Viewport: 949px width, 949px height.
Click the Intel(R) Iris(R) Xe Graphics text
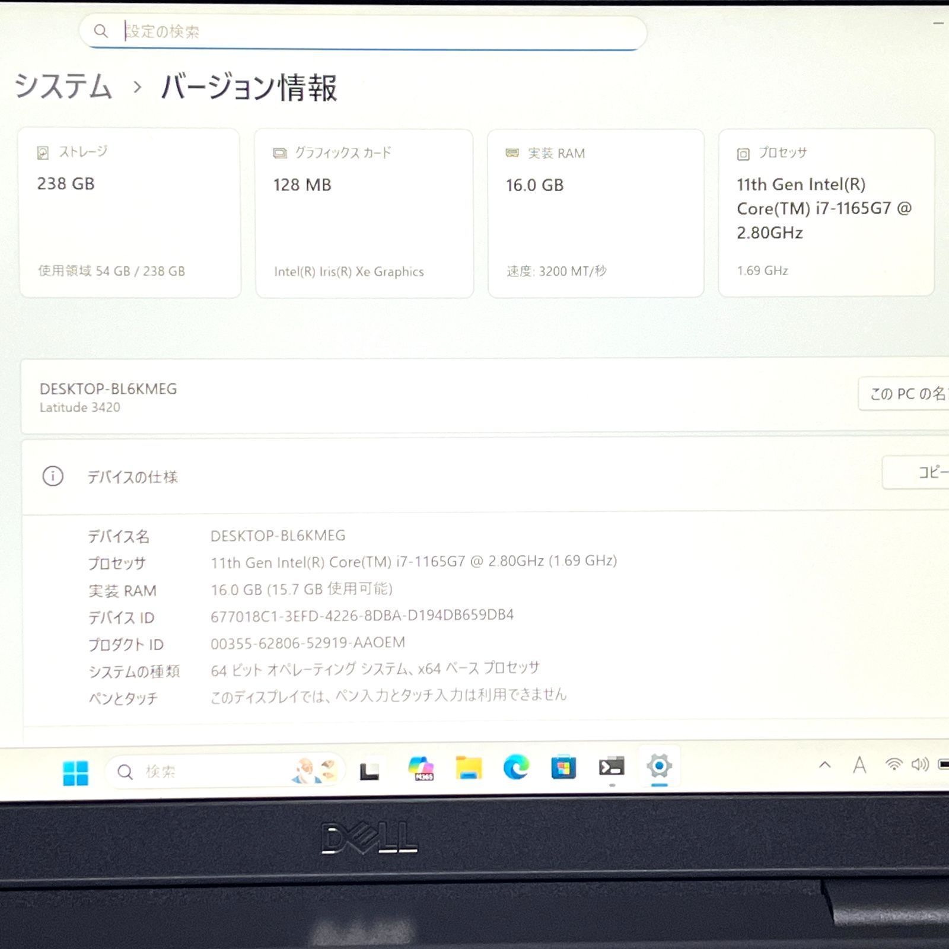click(349, 272)
